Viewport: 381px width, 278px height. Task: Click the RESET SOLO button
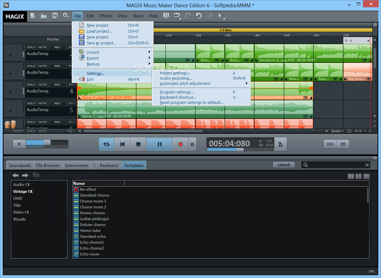(x=31, y=131)
